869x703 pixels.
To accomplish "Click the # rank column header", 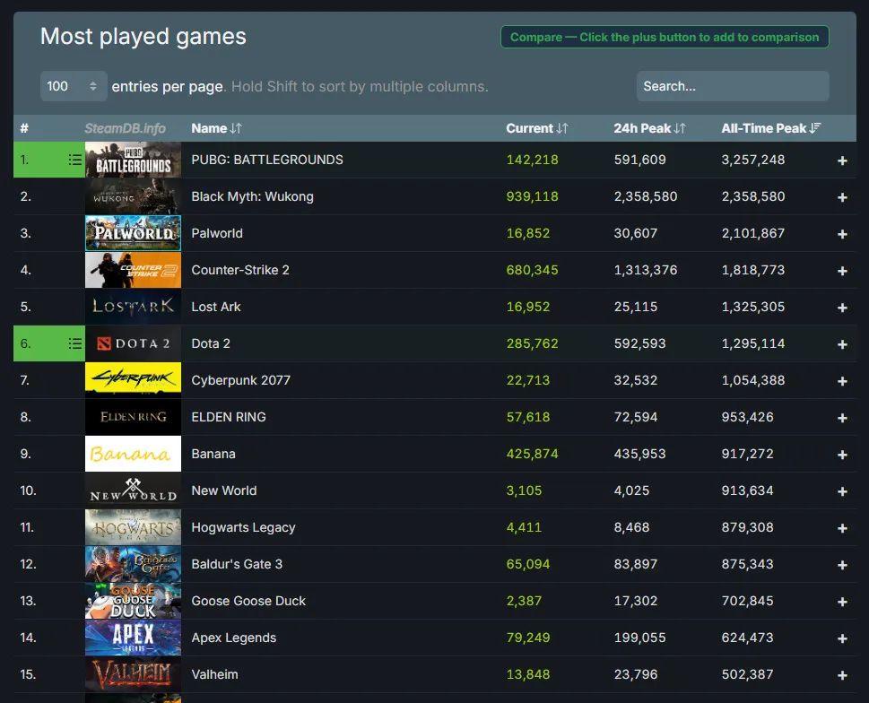I will click(25, 128).
